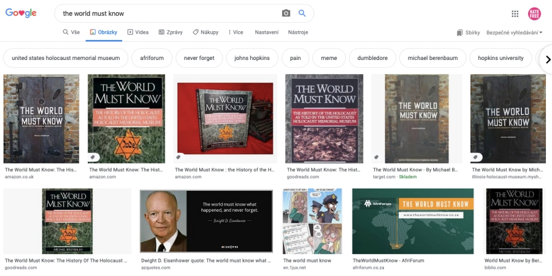Open the target.com book cover image
This screenshot has height=276, width=552.
pos(417,119)
